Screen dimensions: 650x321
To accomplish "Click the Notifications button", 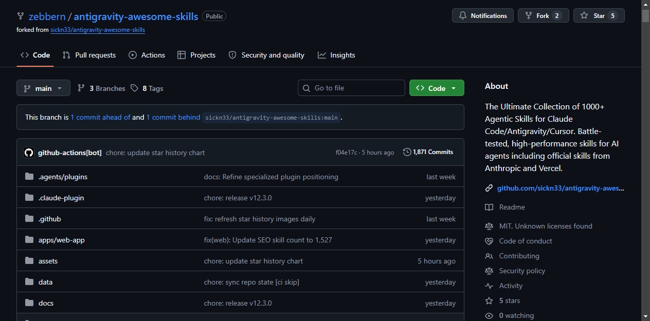I will tap(483, 16).
